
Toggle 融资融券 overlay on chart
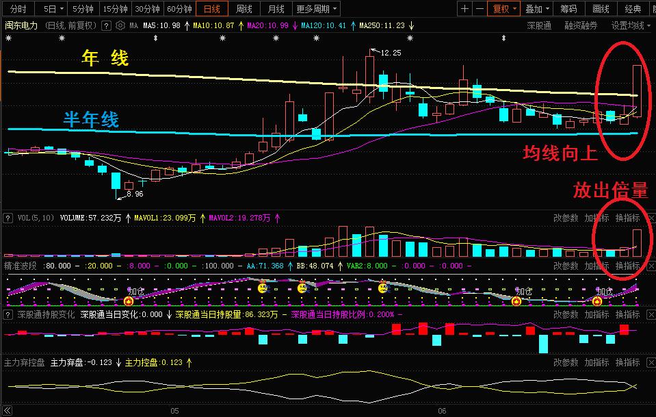(580, 25)
